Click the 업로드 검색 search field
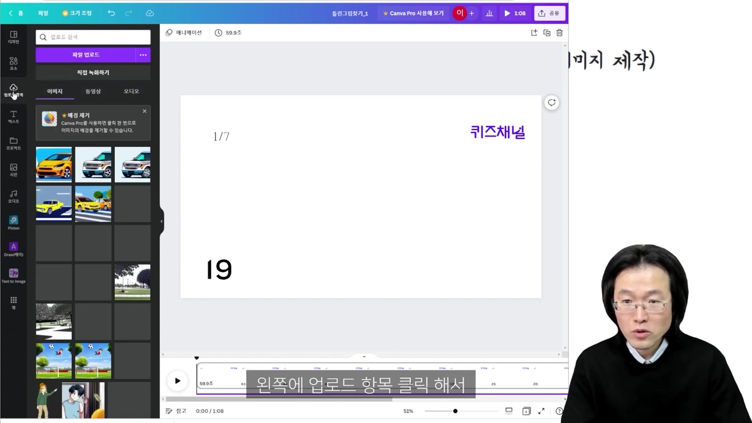This screenshot has width=752, height=423. (x=93, y=37)
